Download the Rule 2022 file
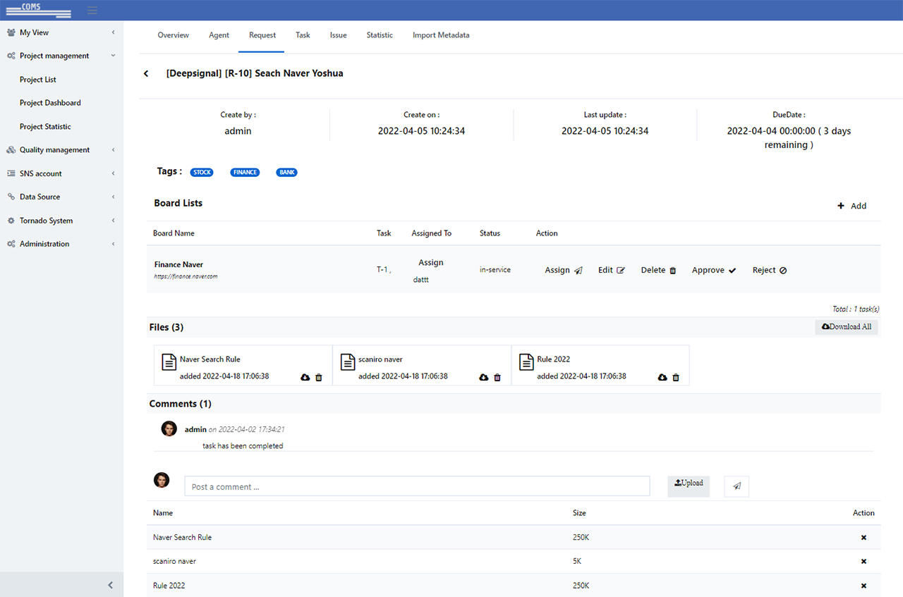 point(662,378)
